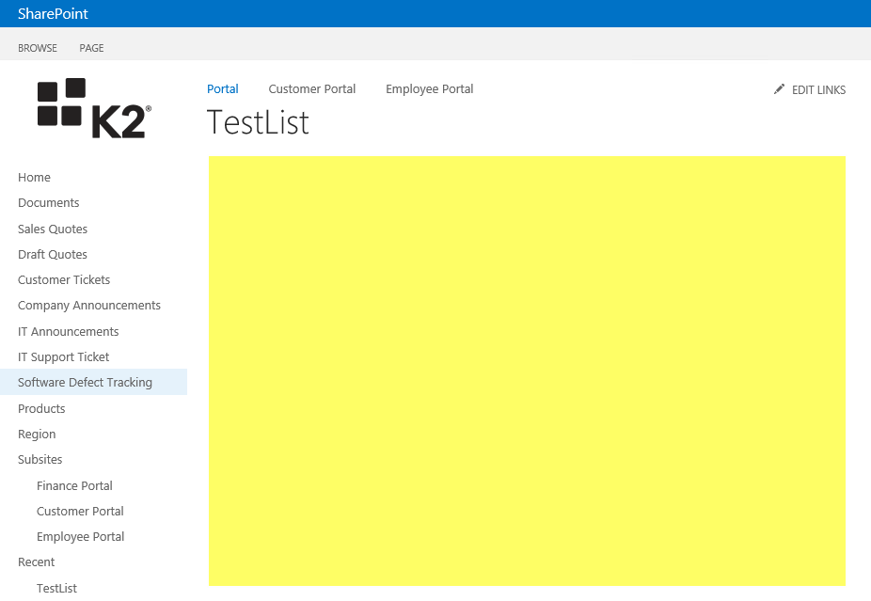
Task: Open the BROWSE ribbon tab
Action: pyautogui.click(x=38, y=48)
